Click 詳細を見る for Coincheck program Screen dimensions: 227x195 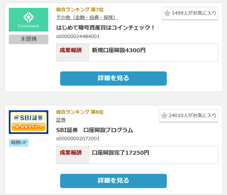[x=113, y=78]
